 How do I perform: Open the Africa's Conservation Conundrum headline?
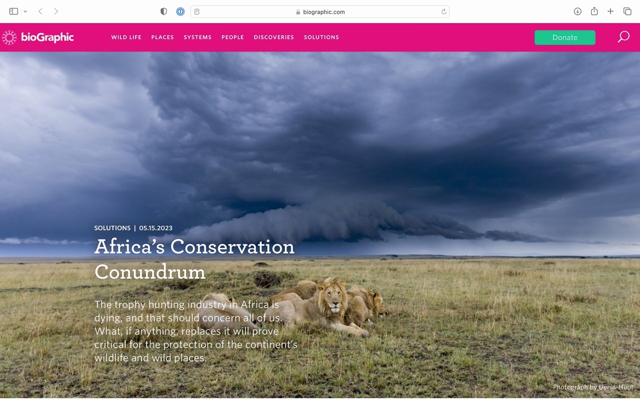click(x=194, y=259)
